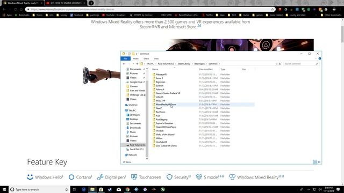The image size is (344, 193).
Task: Click the Windows Mixed Reality headset icon
Action: [232, 177]
